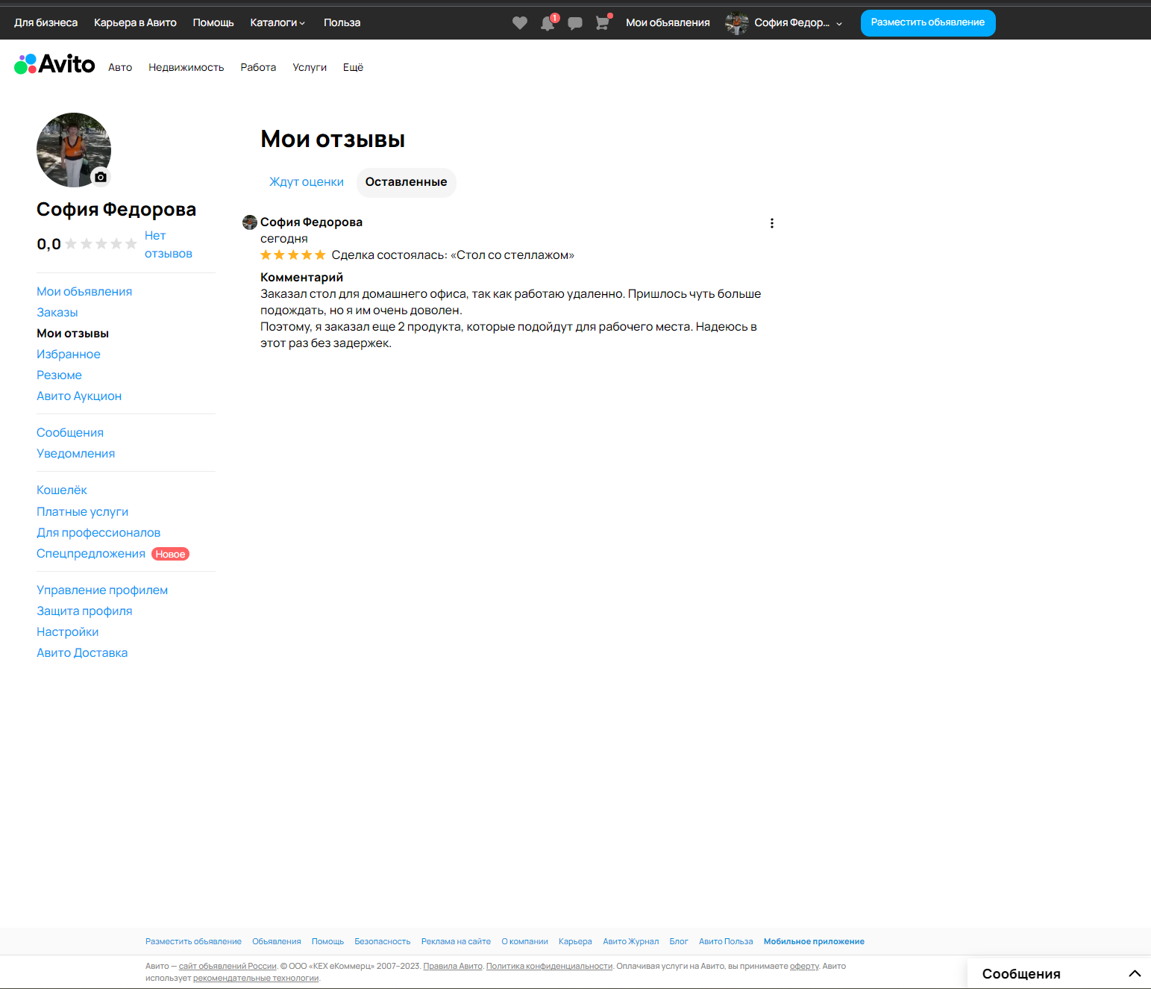Image resolution: width=1151 pixels, height=989 pixels.
Task: Click footer Безопасность link
Action: coord(383,942)
